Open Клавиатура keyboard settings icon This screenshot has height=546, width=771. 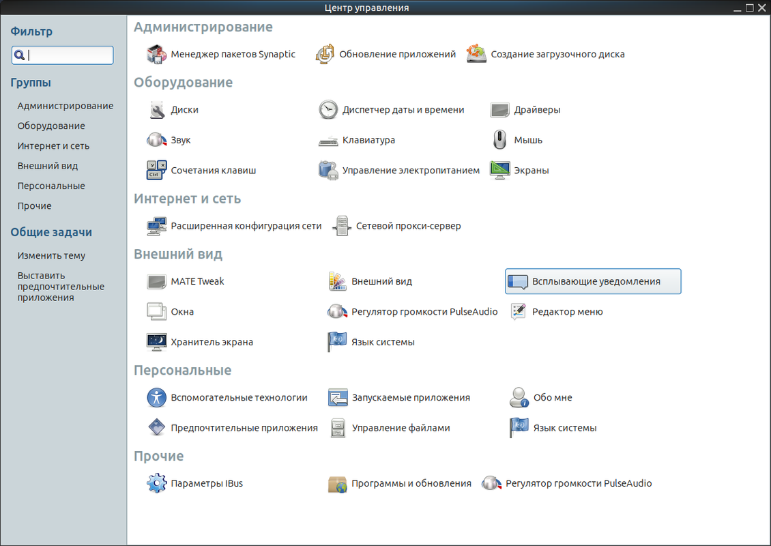coord(328,140)
